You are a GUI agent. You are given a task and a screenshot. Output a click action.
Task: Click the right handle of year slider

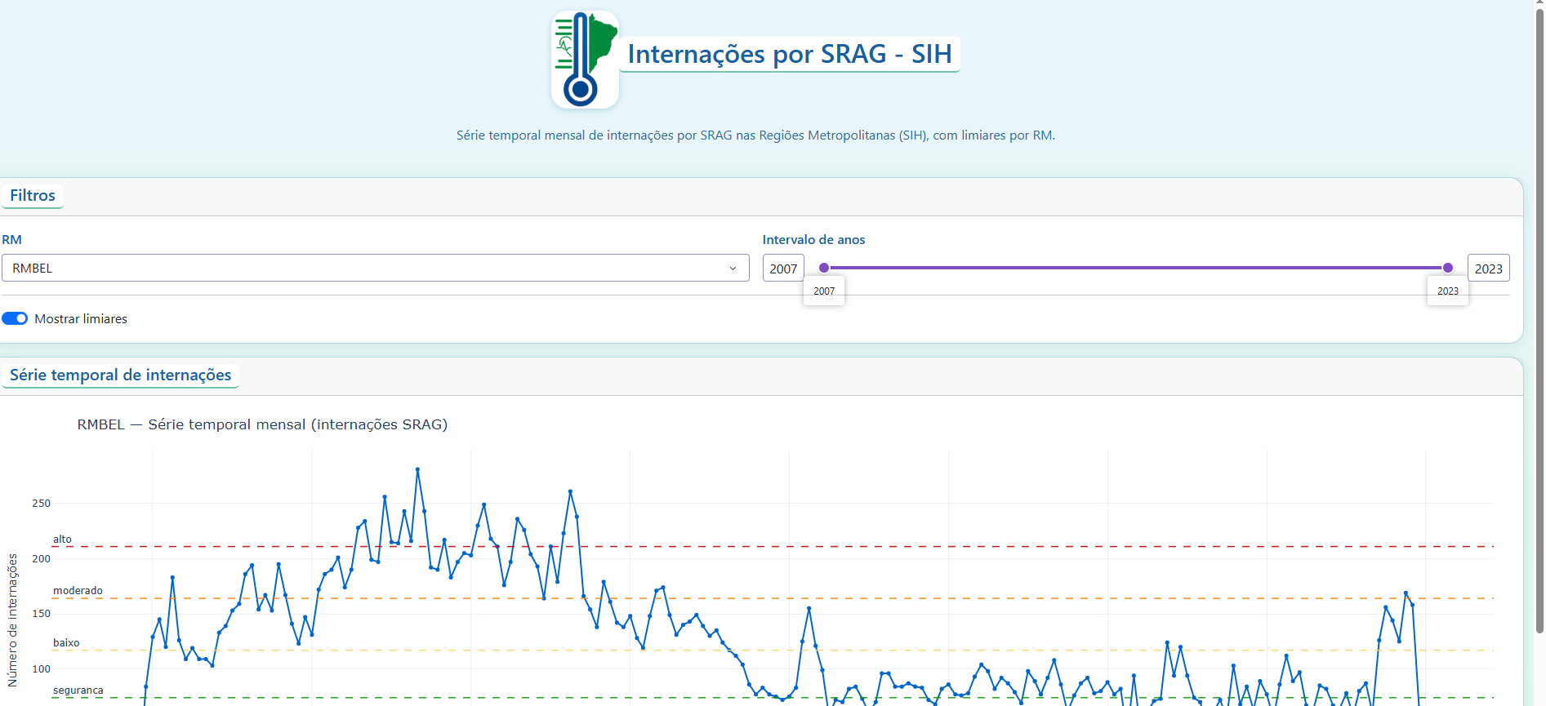tap(1447, 268)
